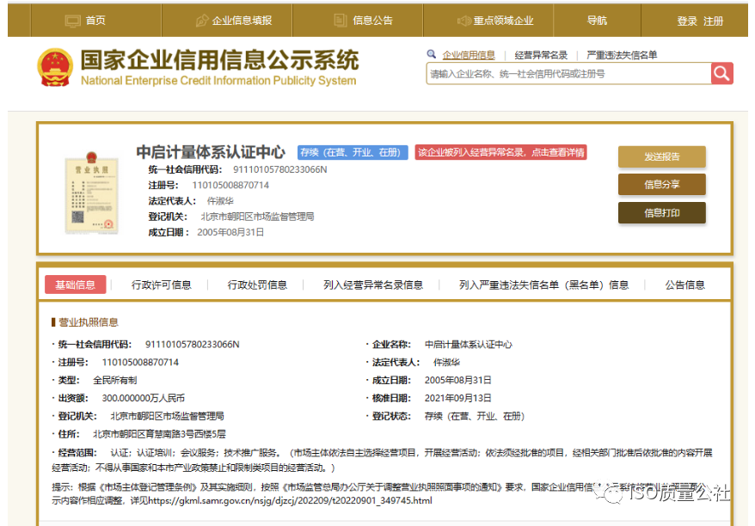Click the magnifier icon beside 企业信用信息
The image size is (755, 526).
tap(429, 54)
